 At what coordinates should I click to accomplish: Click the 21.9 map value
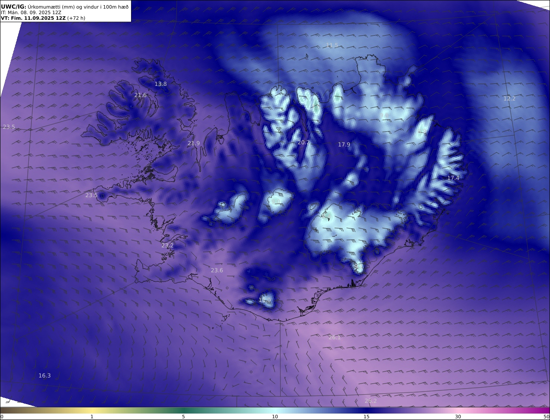[194, 143]
